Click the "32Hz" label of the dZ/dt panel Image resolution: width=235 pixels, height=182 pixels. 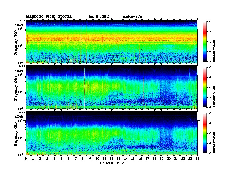(22, 112)
